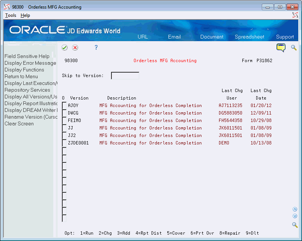Click Clear Screen link
This screenshot has height=241, width=302.
click(x=19, y=123)
